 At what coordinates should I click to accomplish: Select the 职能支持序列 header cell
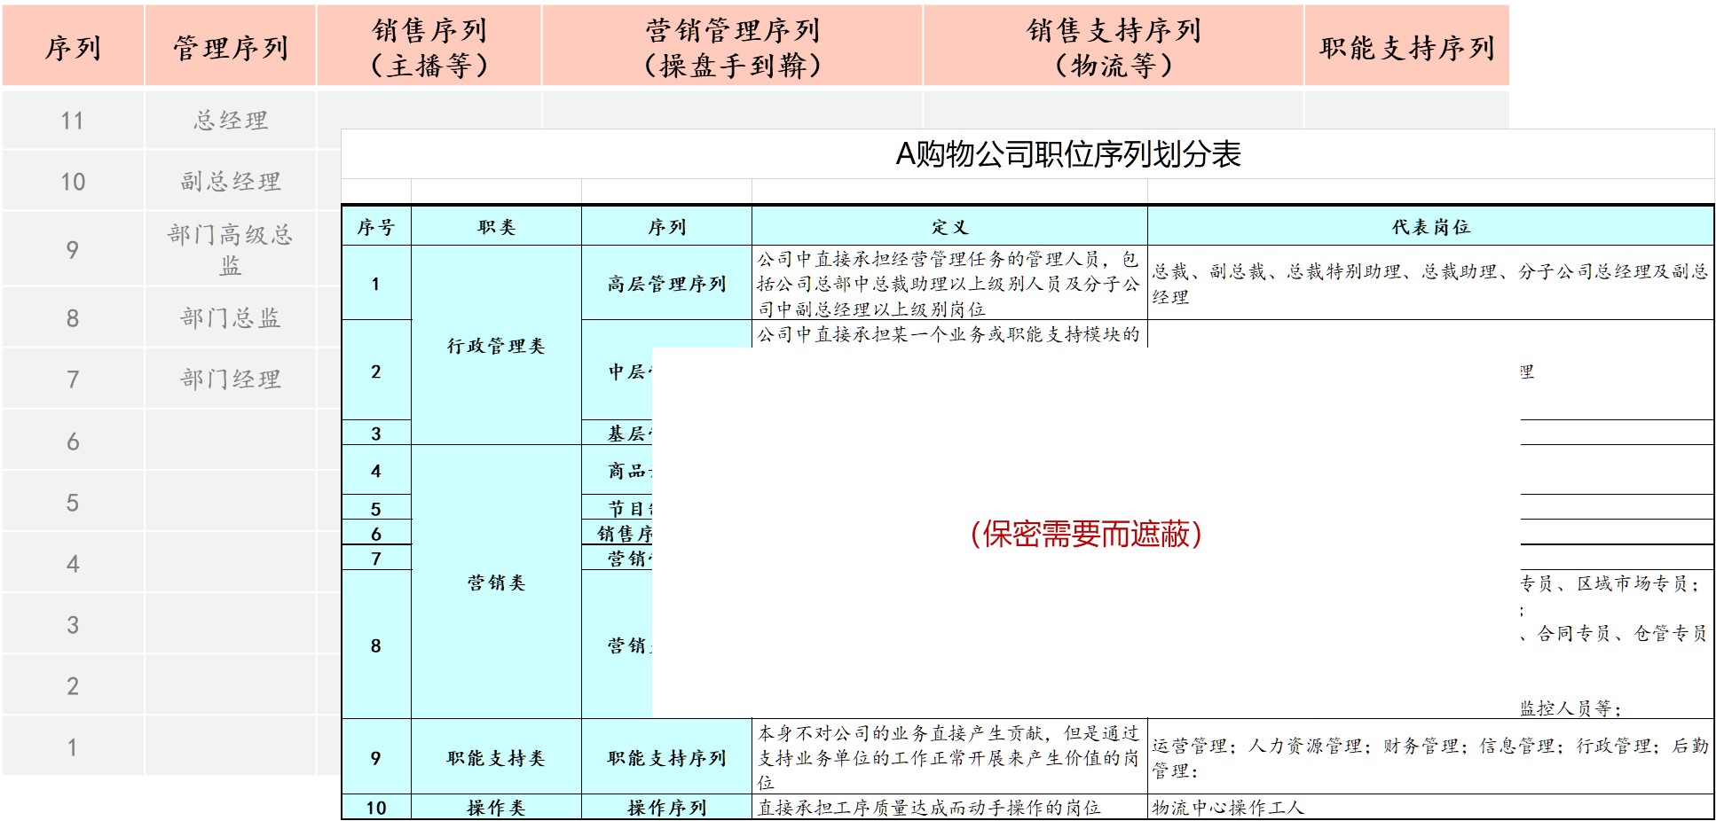click(x=1405, y=49)
